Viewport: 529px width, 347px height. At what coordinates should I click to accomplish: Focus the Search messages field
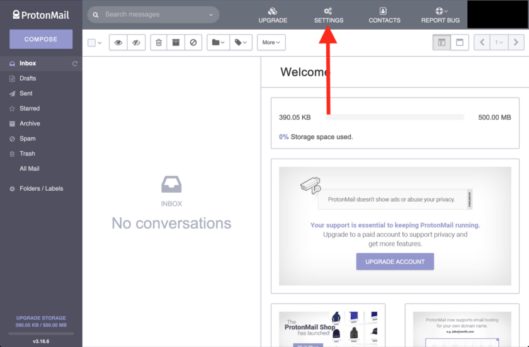[x=154, y=14]
